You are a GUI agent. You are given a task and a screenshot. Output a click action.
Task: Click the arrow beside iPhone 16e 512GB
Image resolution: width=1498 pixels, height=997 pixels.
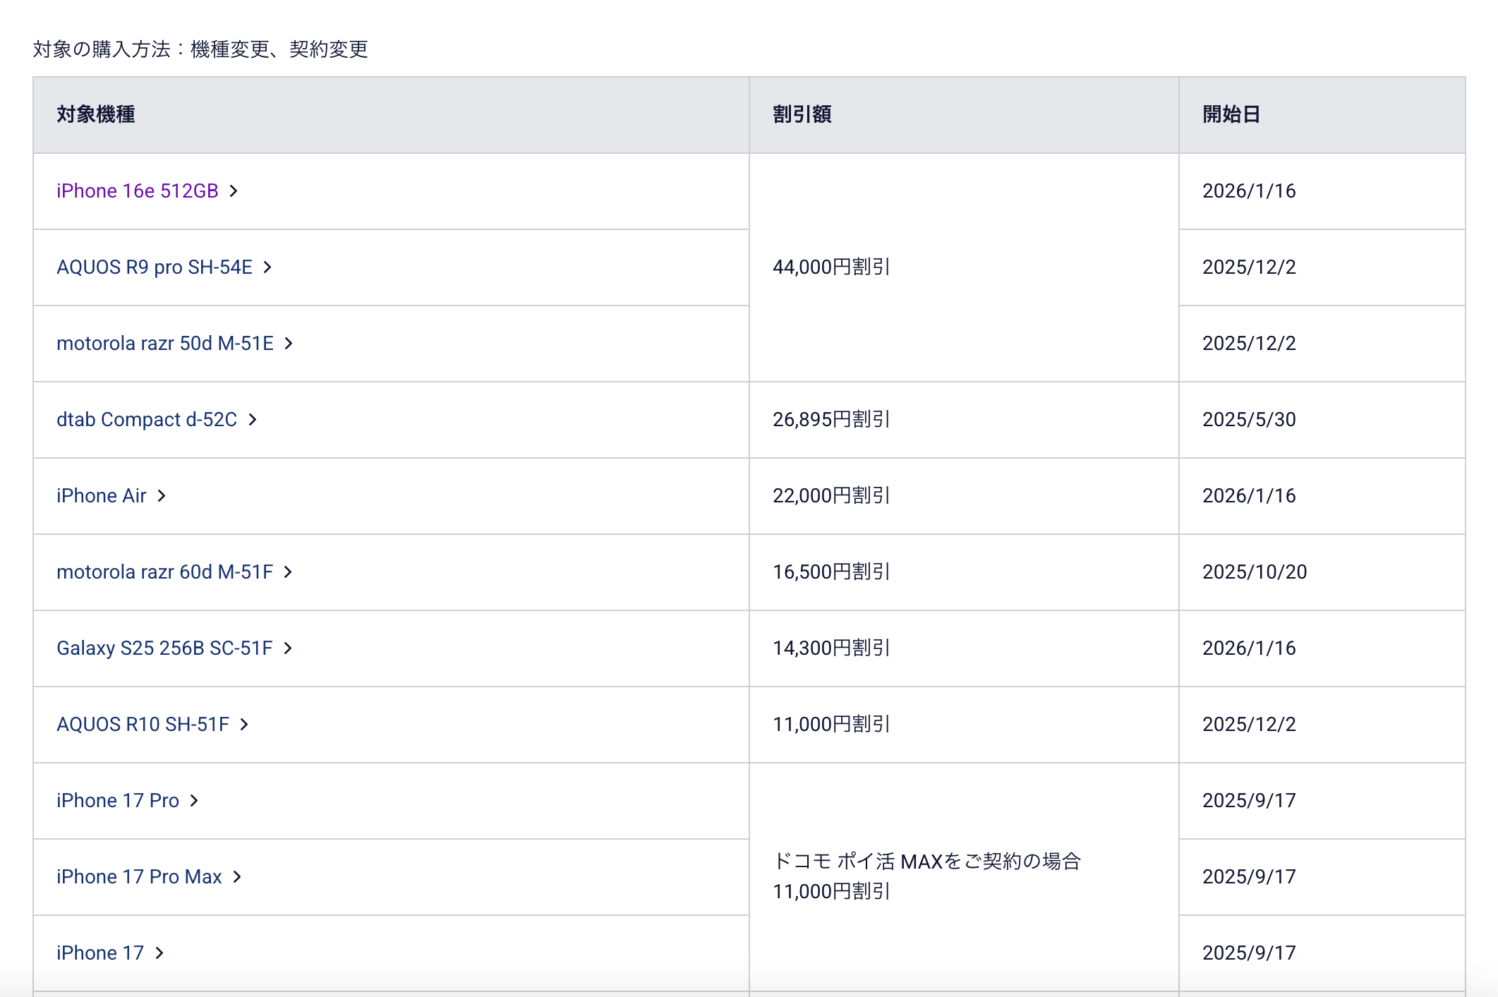coord(234,191)
